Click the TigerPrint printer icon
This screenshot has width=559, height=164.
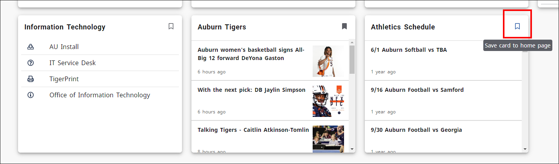click(31, 79)
